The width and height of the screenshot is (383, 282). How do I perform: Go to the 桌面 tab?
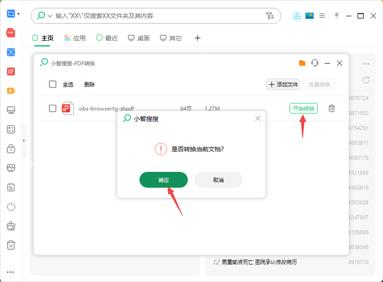pos(139,38)
